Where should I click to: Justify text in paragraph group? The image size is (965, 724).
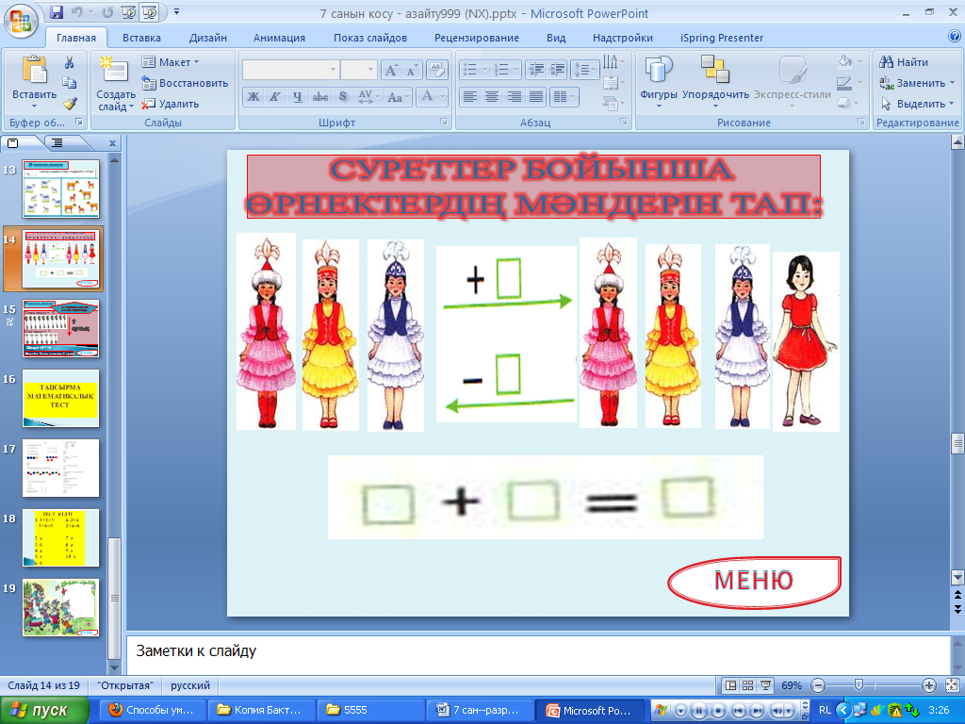pos(536,97)
